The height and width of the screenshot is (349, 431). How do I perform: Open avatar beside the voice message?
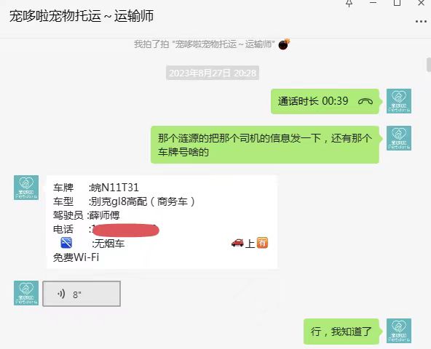26,293
